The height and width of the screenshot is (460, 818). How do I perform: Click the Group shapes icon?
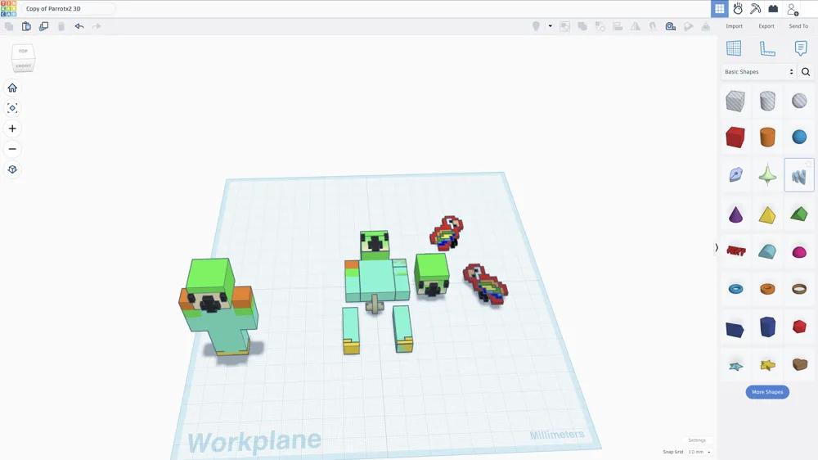tap(582, 26)
